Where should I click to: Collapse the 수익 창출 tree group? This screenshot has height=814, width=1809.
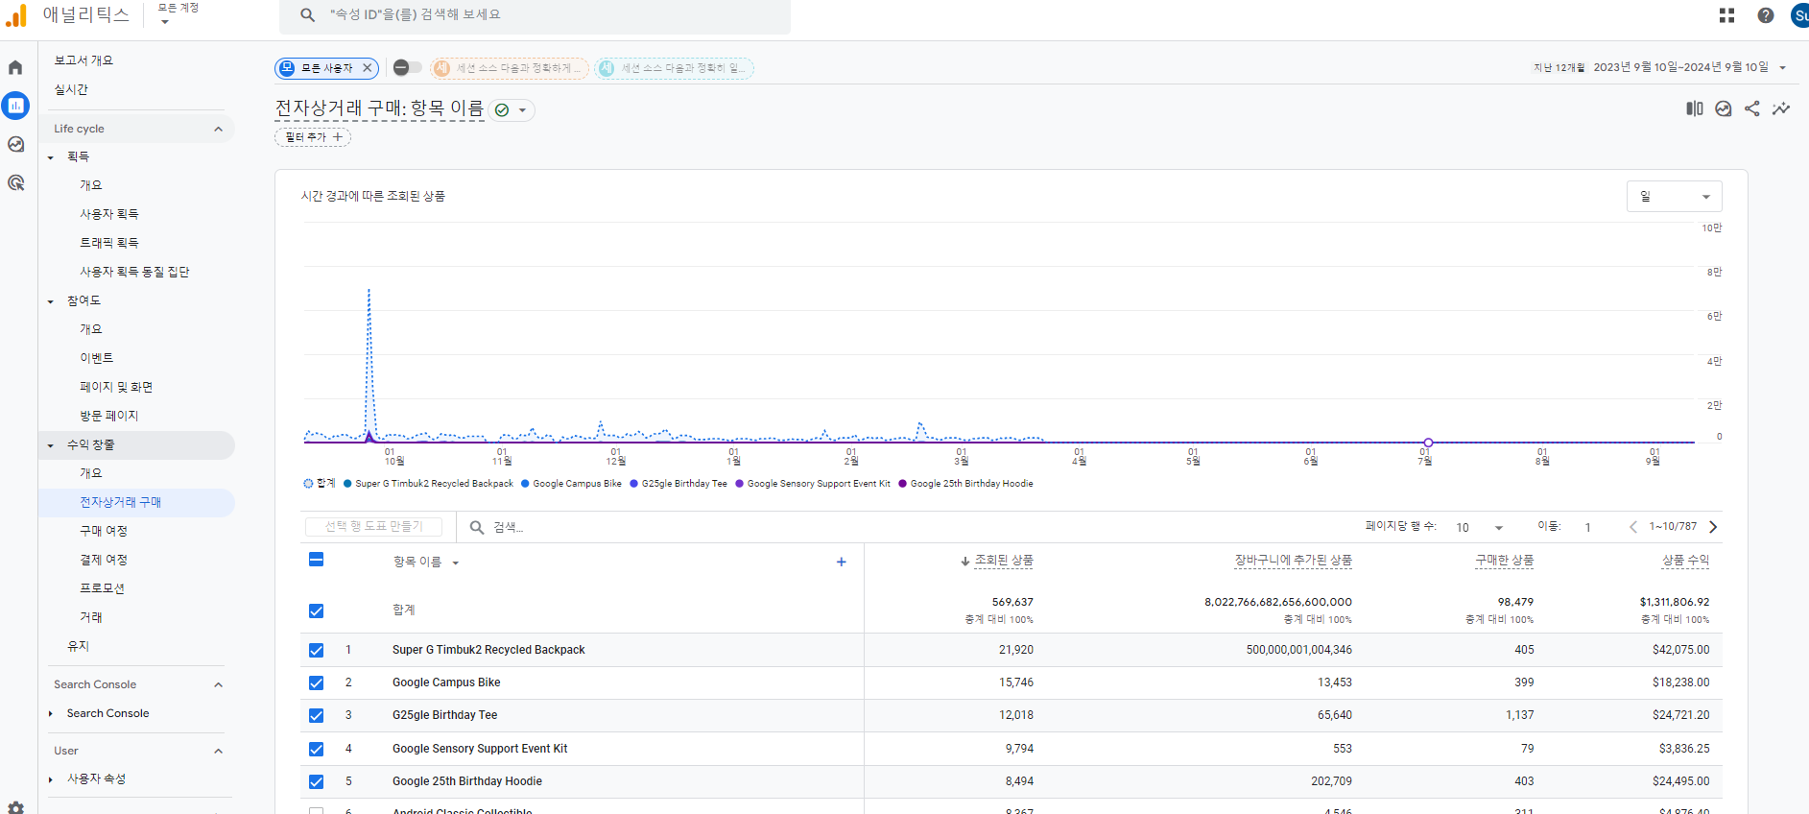click(51, 445)
